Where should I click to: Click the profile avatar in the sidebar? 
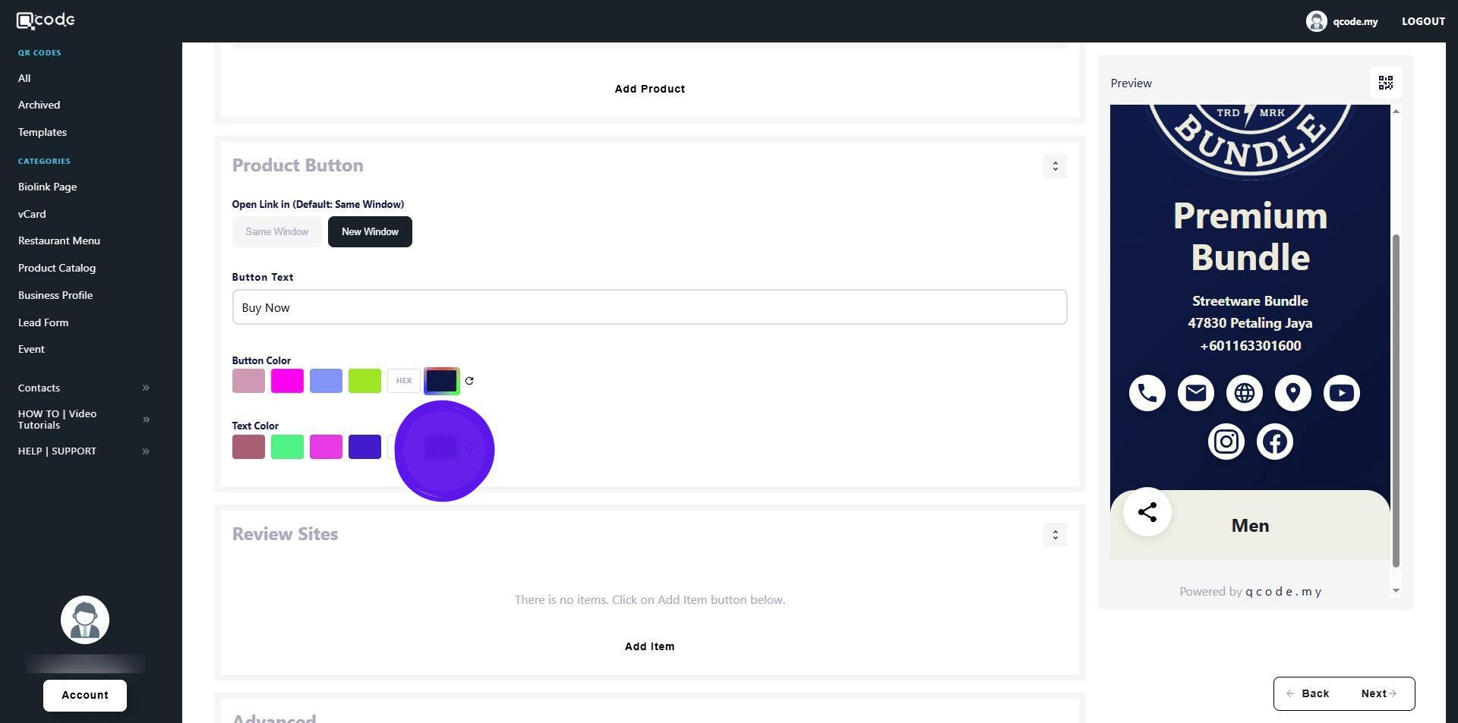click(85, 620)
